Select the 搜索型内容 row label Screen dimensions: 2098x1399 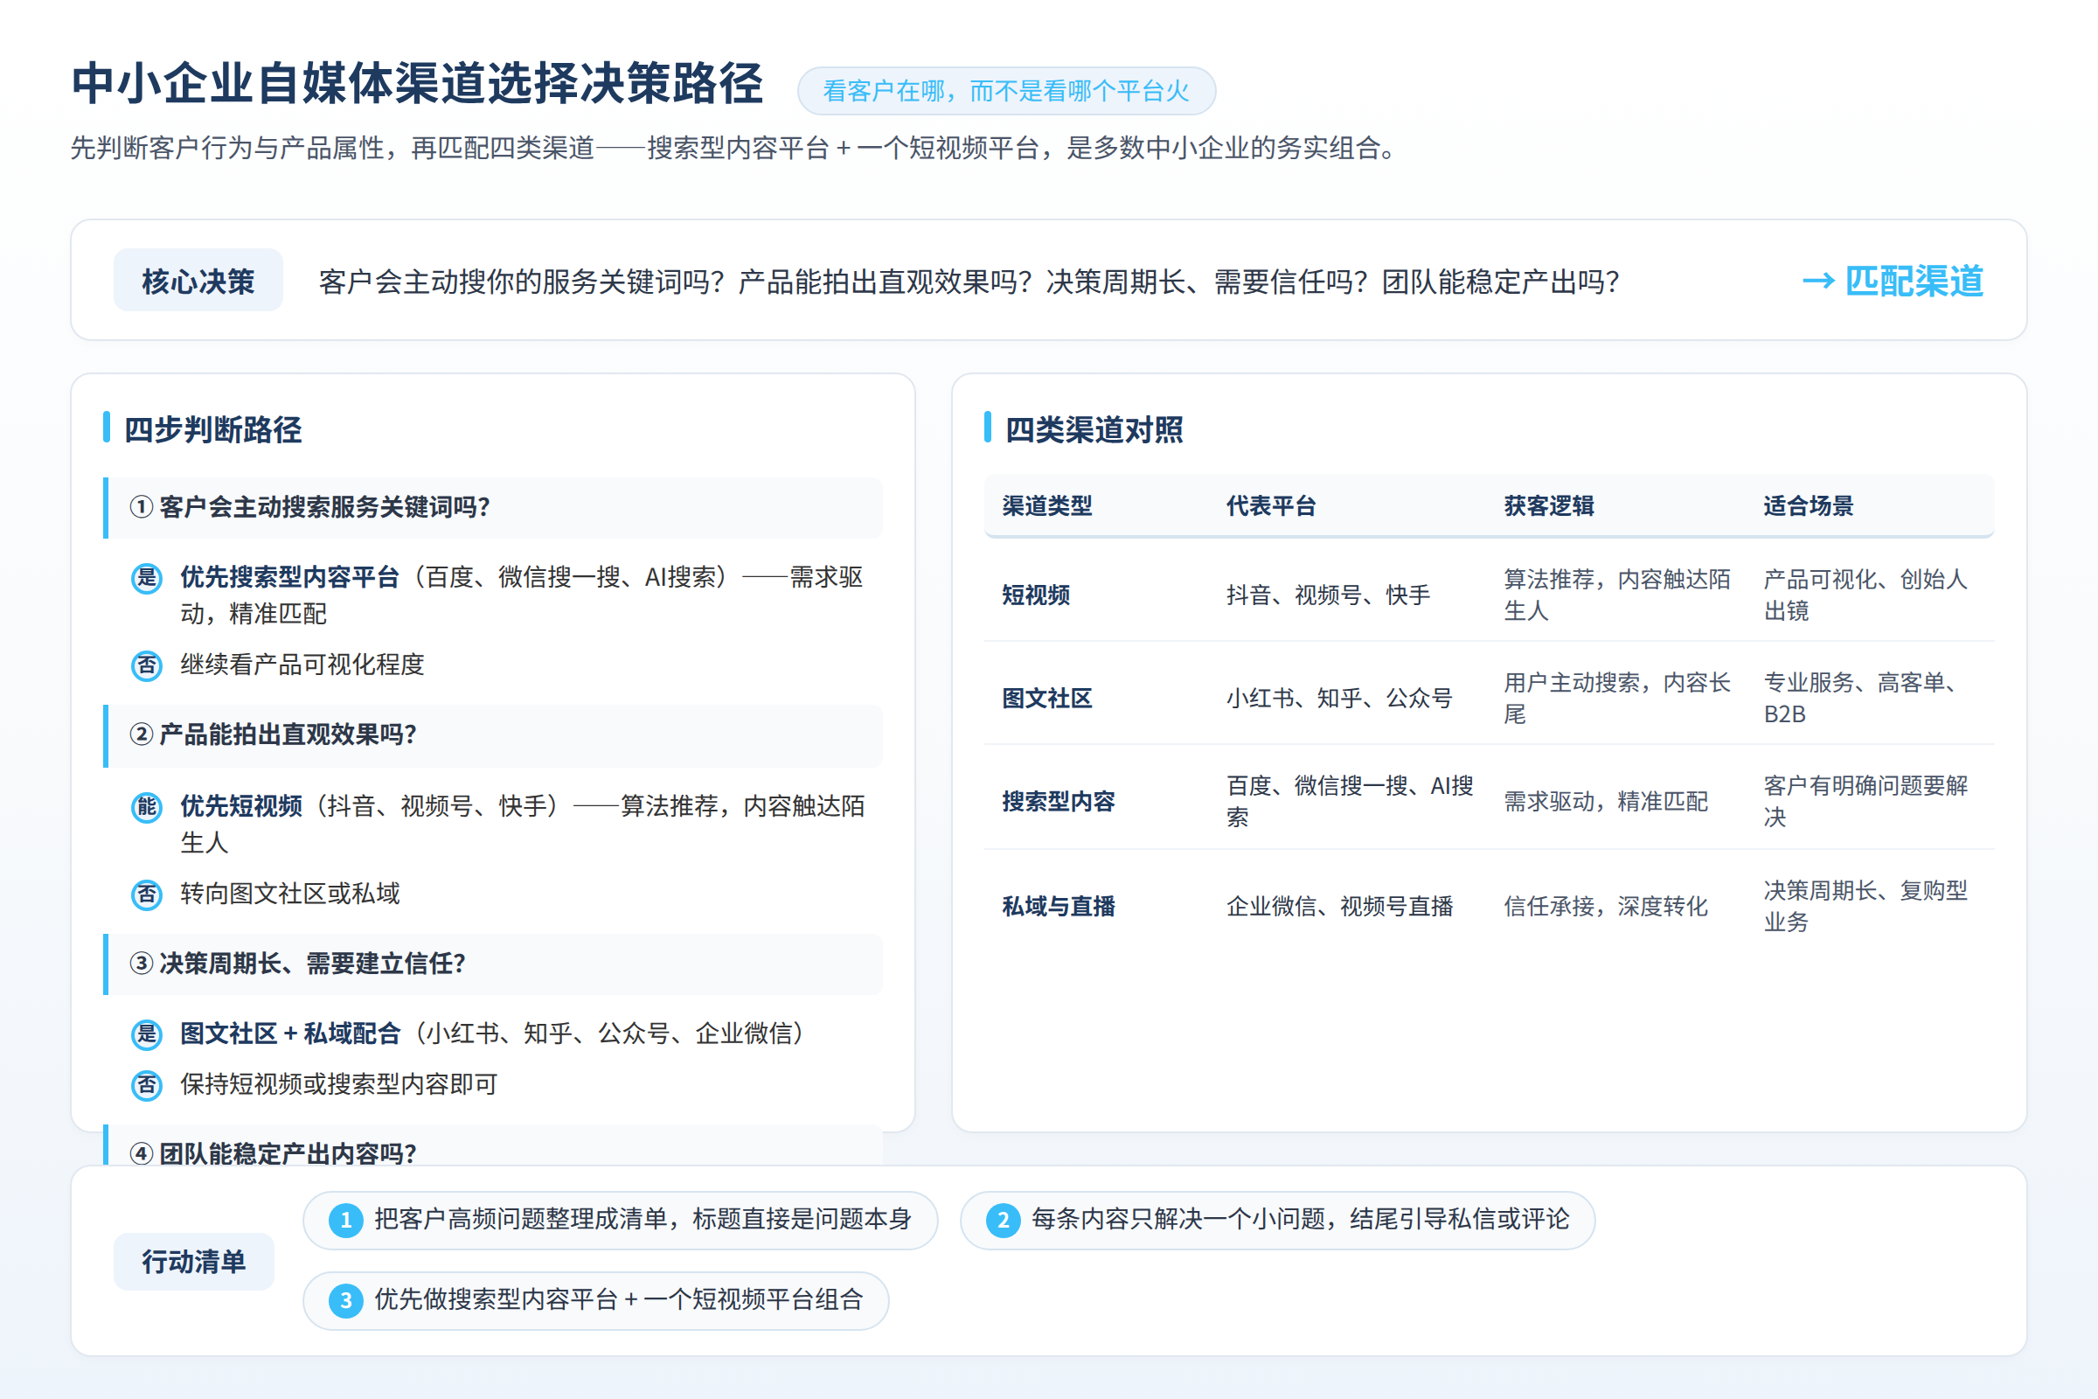click(x=1059, y=802)
